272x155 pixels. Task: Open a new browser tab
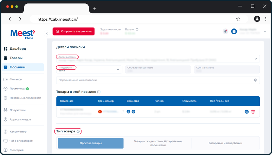pos(95,8)
